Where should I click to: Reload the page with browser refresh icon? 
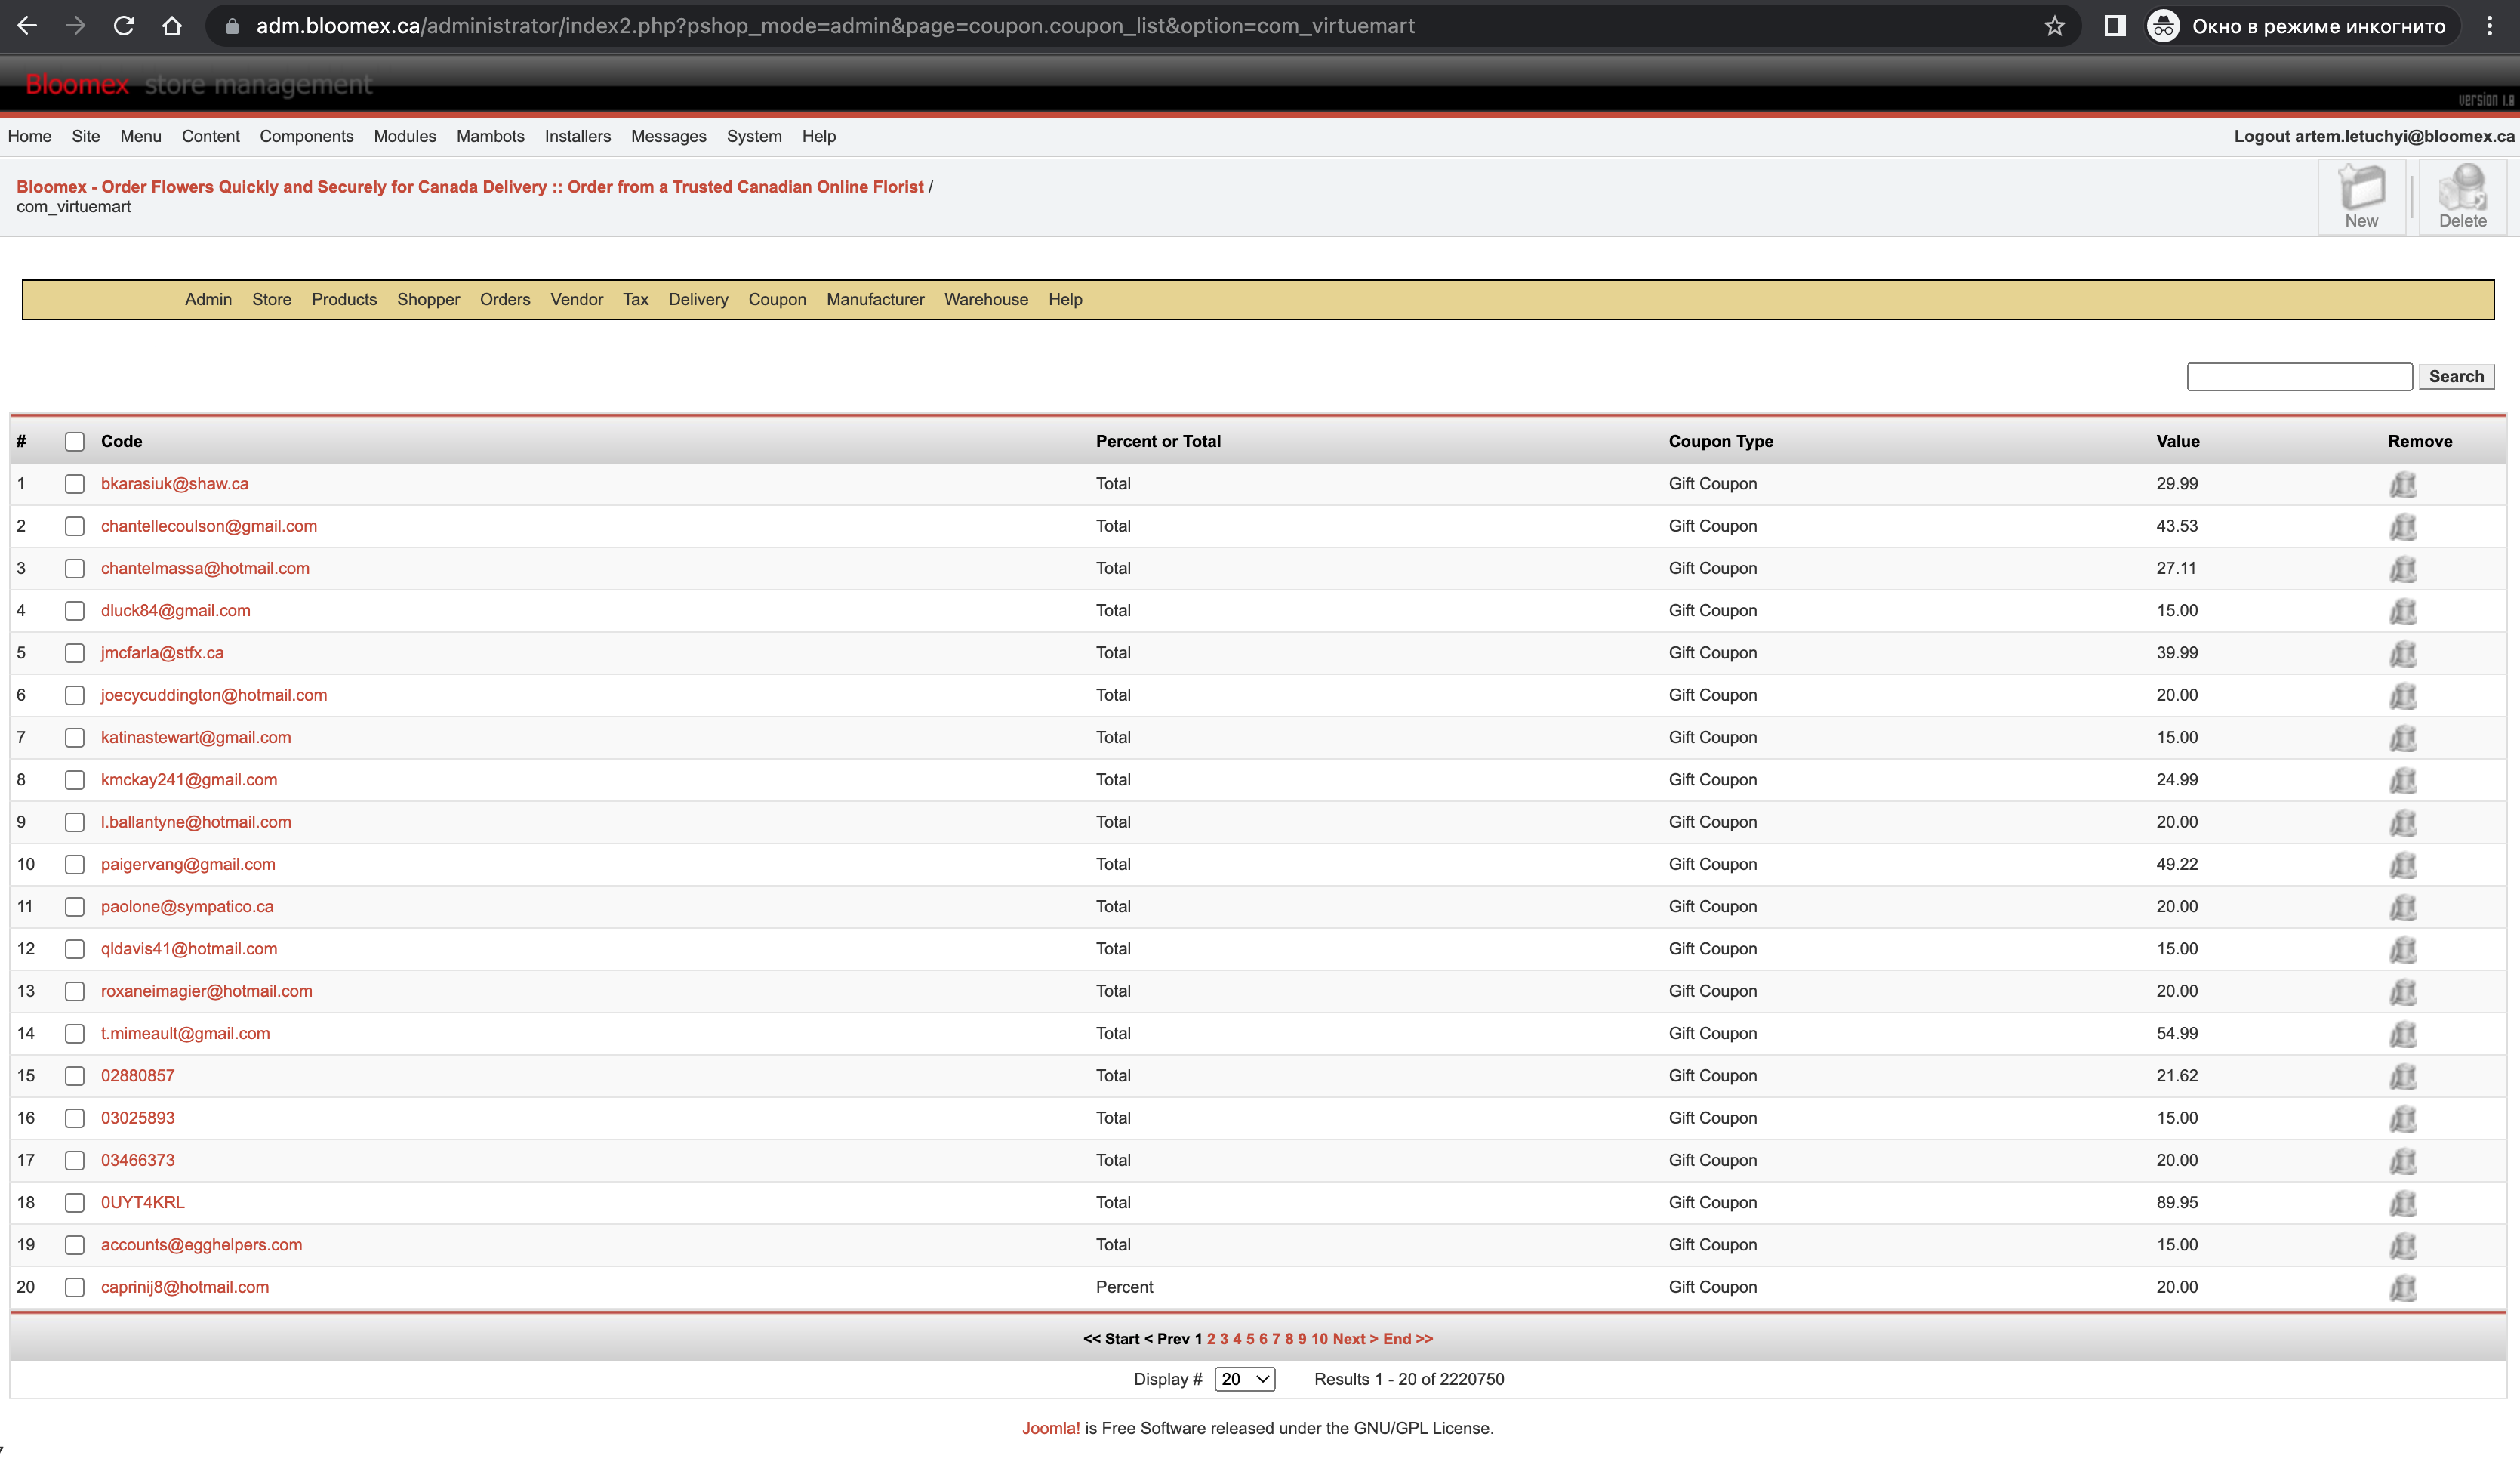[124, 26]
